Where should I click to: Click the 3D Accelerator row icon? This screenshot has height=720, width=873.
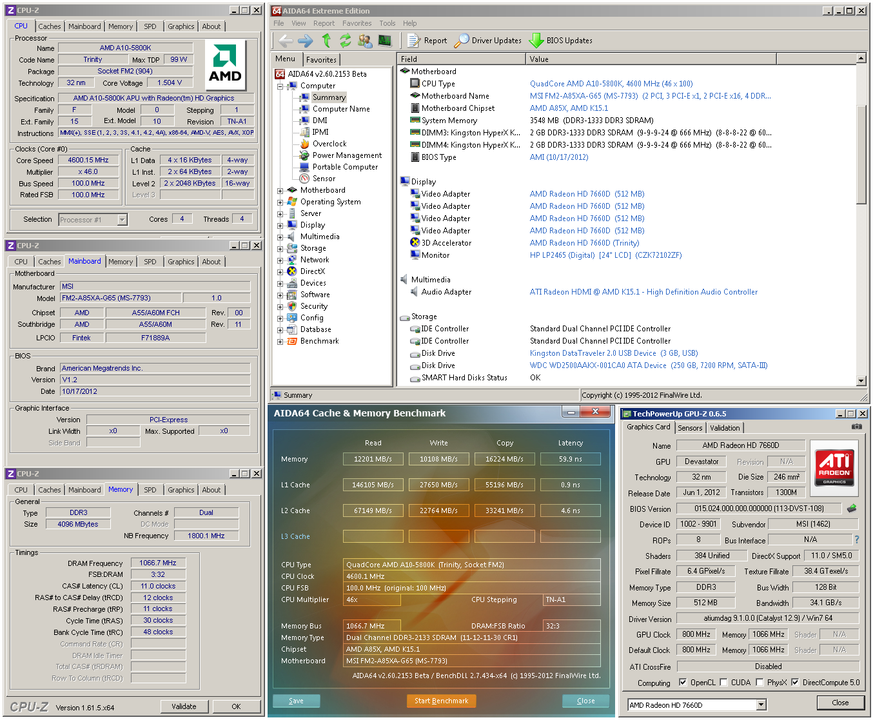click(x=415, y=243)
